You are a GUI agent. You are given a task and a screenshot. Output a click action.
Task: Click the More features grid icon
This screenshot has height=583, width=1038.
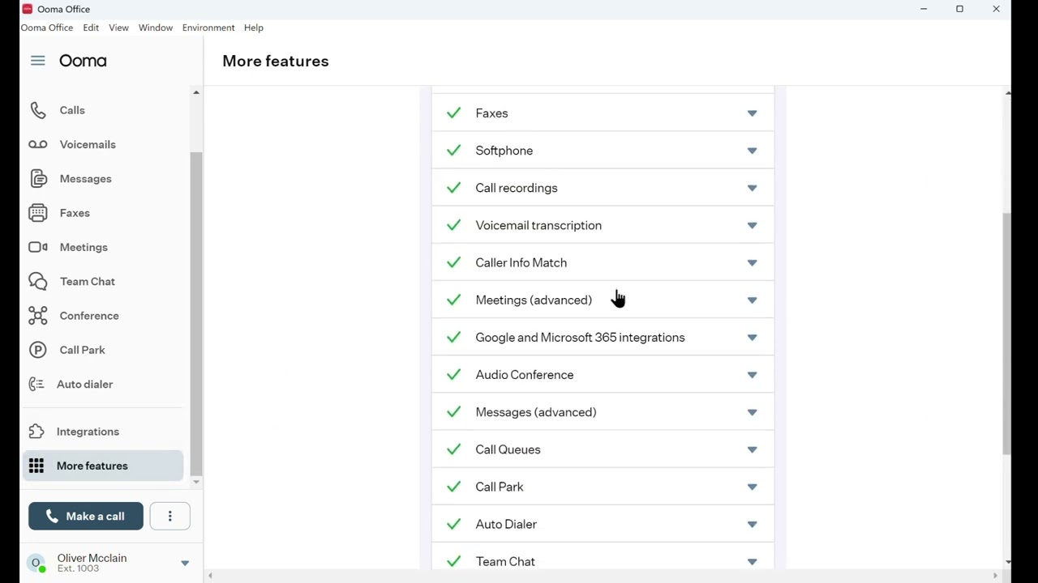(36, 466)
